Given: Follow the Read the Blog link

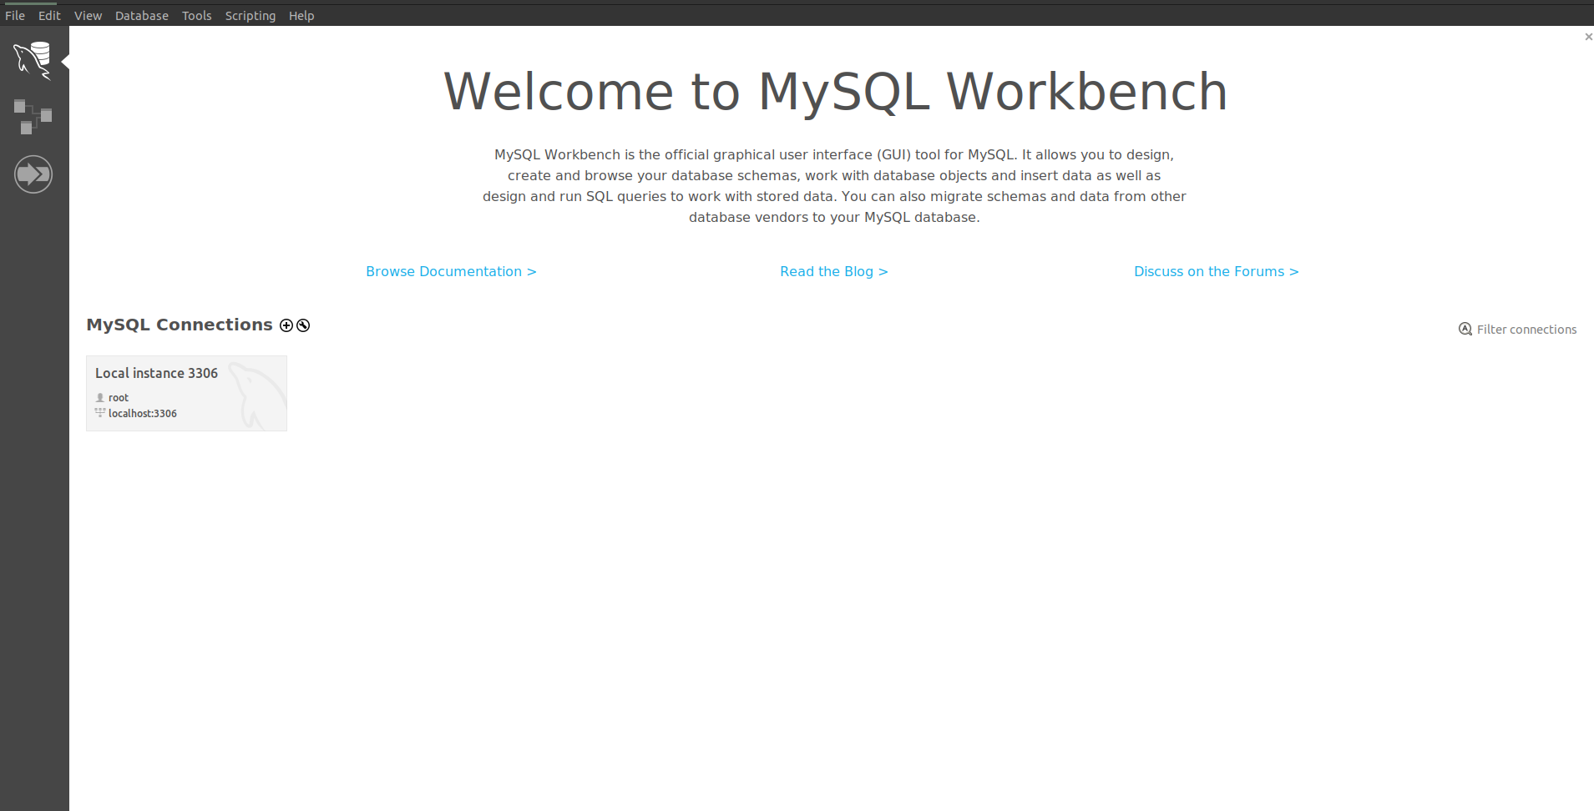Looking at the screenshot, I should [834, 272].
